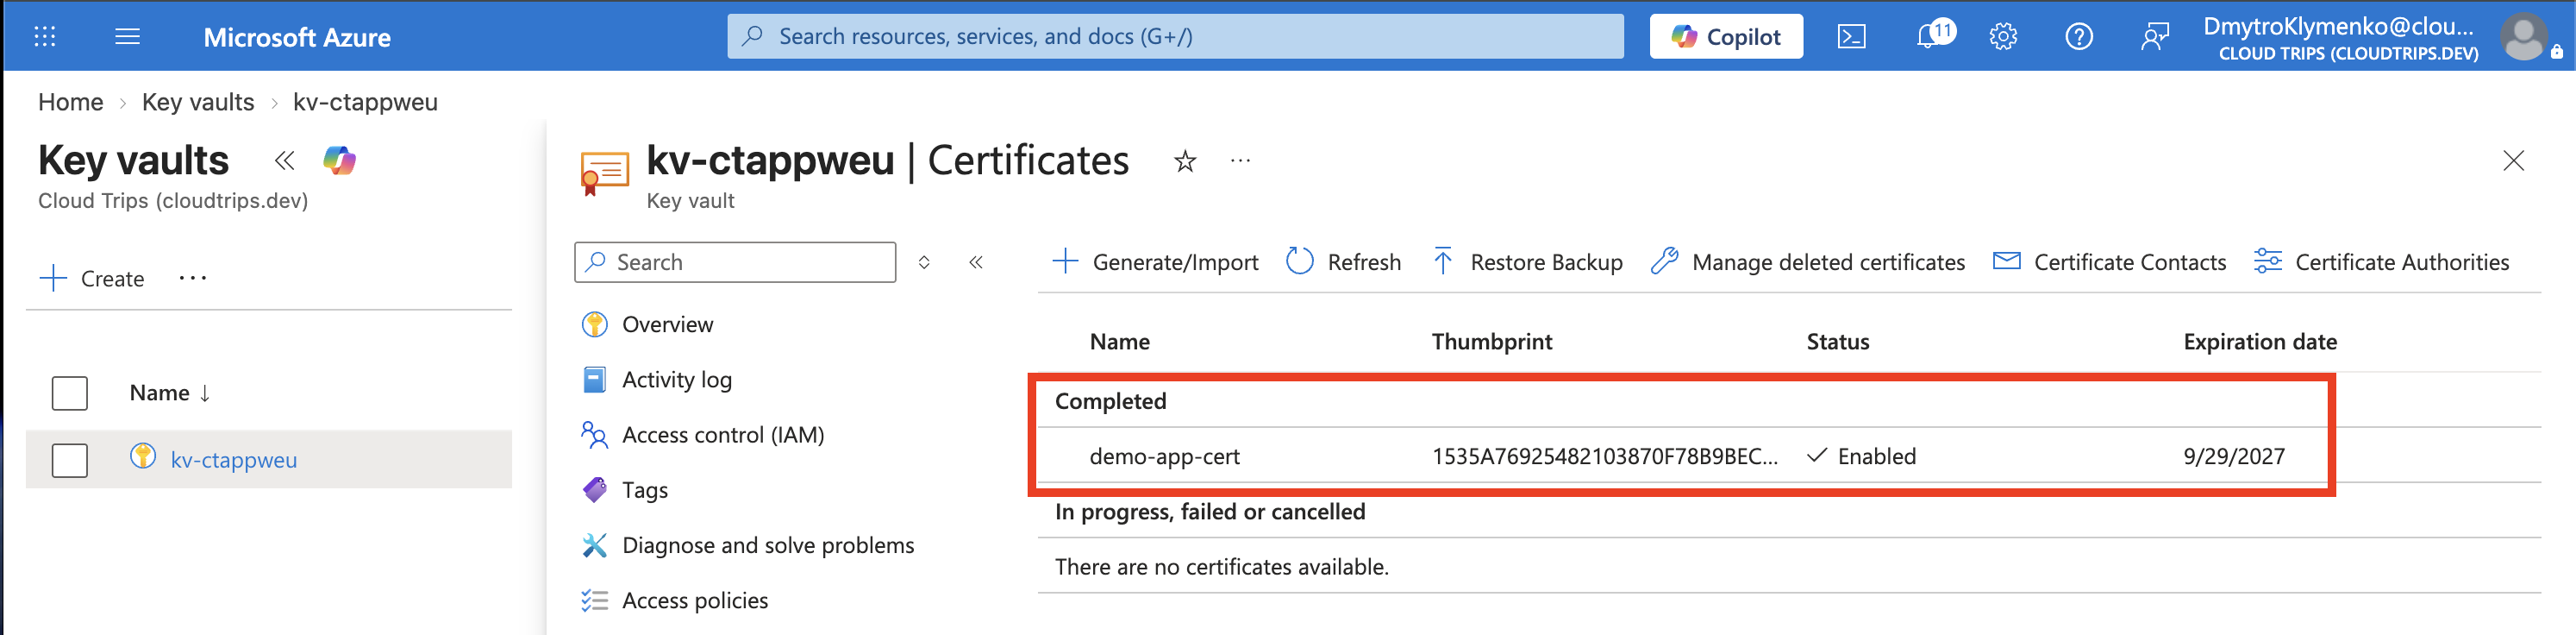Click the Refresh toolbar button
Image resolution: width=2576 pixels, height=635 pixels.
click(1344, 262)
